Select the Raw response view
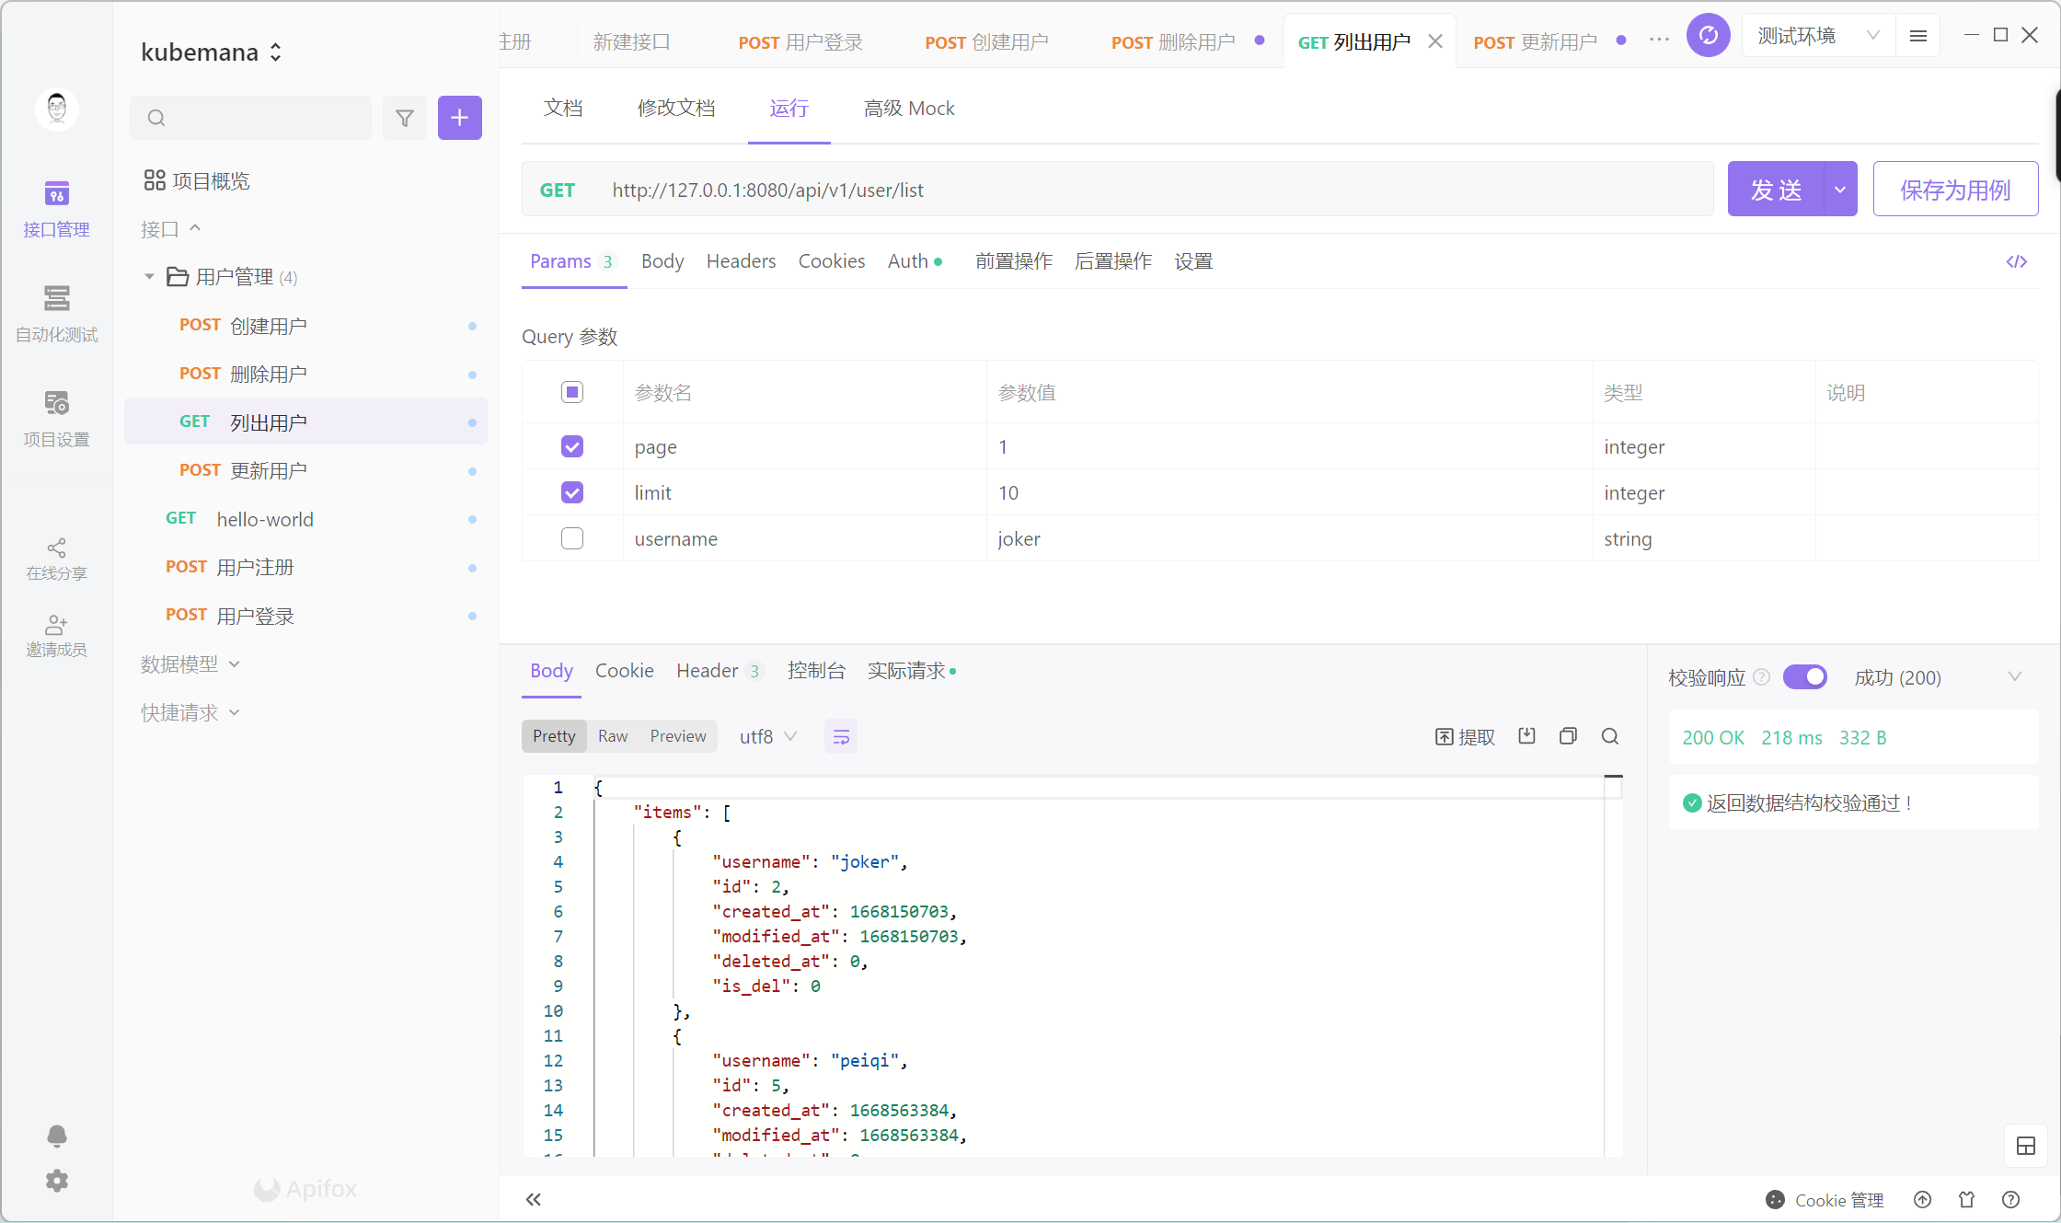The height and width of the screenshot is (1223, 2061). [613, 736]
